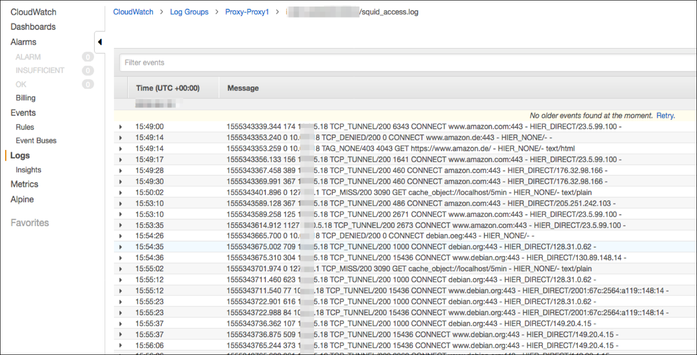Select the Logs sidebar item
Image resolution: width=697 pixels, height=355 pixels.
[20, 155]
